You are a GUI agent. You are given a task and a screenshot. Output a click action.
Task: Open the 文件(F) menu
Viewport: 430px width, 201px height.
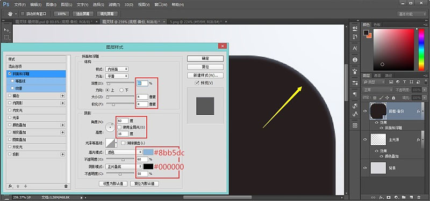click(x=20, y=5)
